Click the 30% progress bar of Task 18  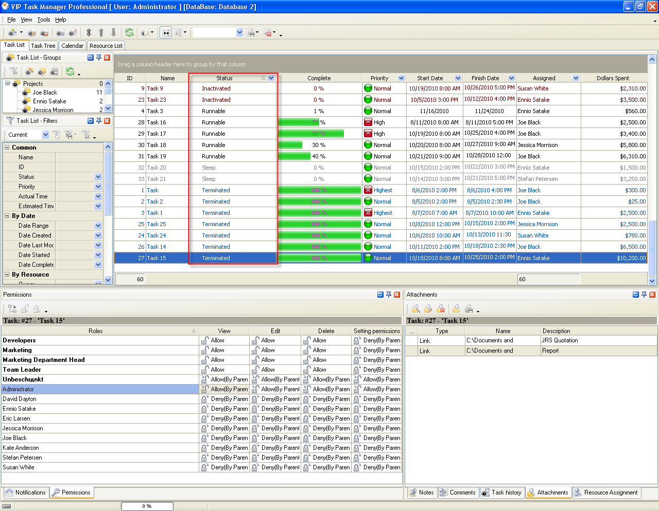pyautogui.click(x=290, y=145)
